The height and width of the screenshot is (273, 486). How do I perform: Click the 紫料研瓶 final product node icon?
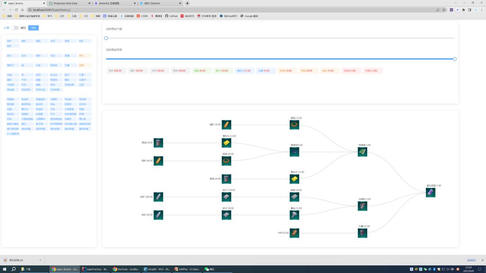[430, 193]
